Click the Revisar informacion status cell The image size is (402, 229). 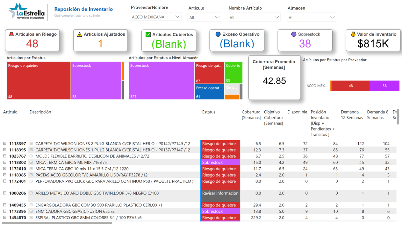click(220, 196)
